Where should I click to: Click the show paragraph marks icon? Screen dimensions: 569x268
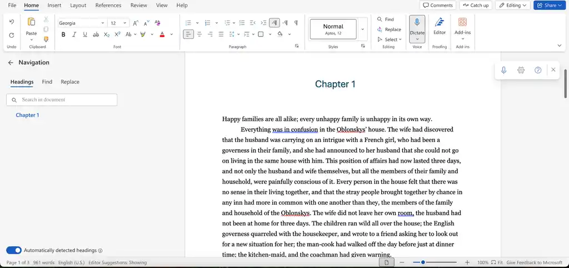[296, 23]
